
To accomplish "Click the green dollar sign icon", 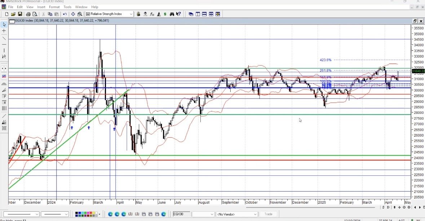I will tap(165, 14).
